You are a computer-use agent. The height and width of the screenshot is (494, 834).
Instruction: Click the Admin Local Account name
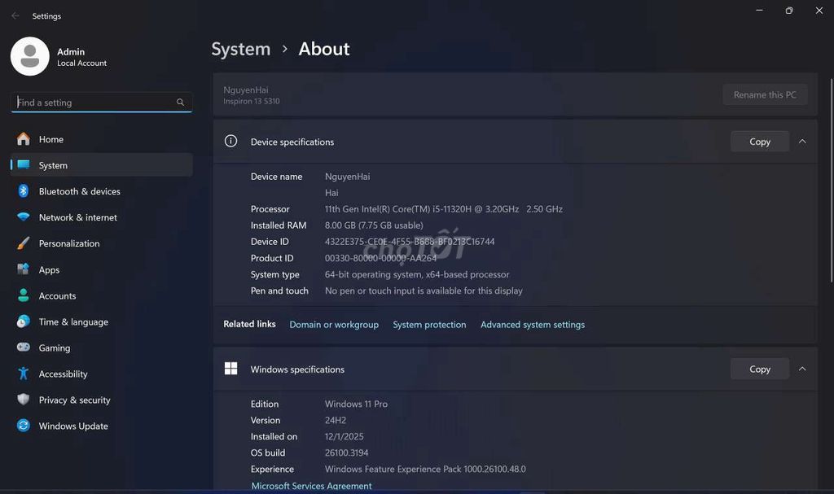point(81,57)
